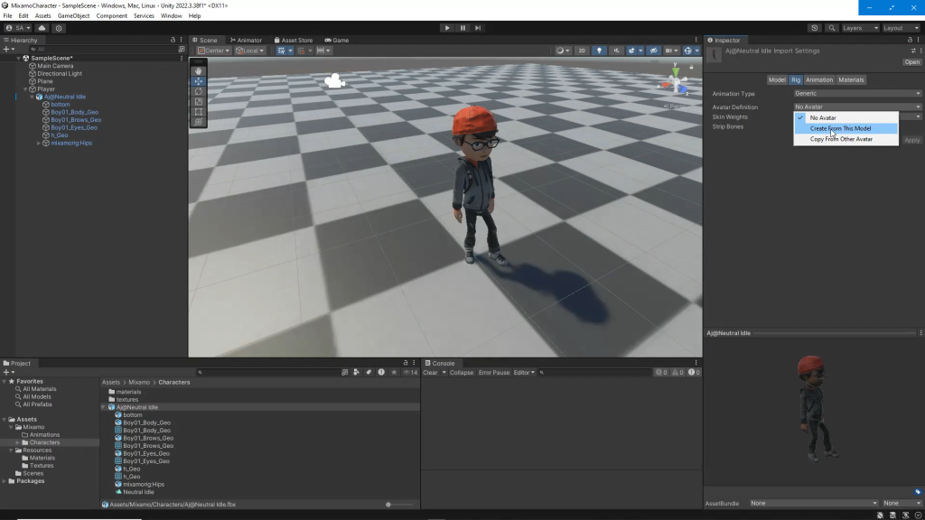Toggle scene lighting in the Scene toolbar
This screenshot has width=925, height=520.
[x=600, y=51]
